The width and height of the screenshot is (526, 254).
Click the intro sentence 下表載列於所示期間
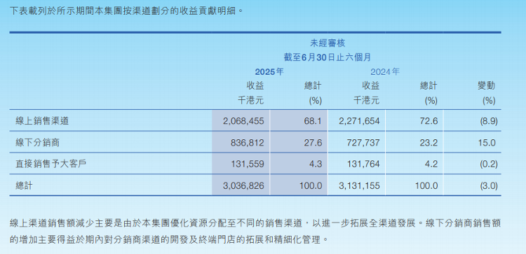coord(126,10)
